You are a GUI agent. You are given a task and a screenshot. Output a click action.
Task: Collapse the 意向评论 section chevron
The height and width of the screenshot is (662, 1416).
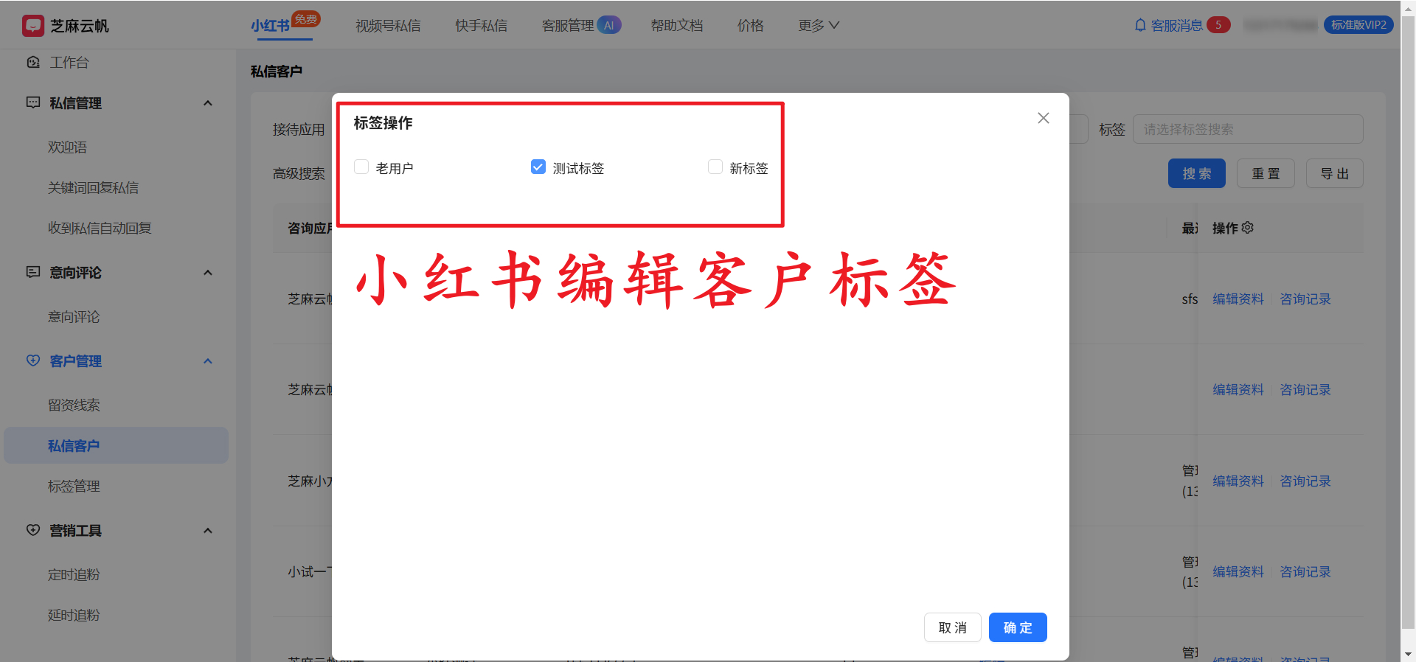tap(208, 273)
